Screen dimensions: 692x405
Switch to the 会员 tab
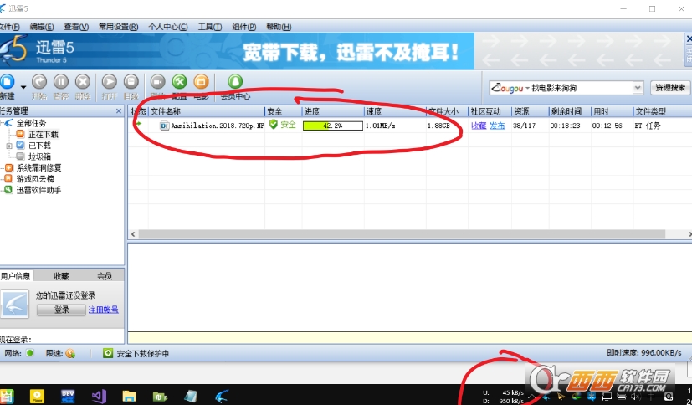click(x=104, y=276)
